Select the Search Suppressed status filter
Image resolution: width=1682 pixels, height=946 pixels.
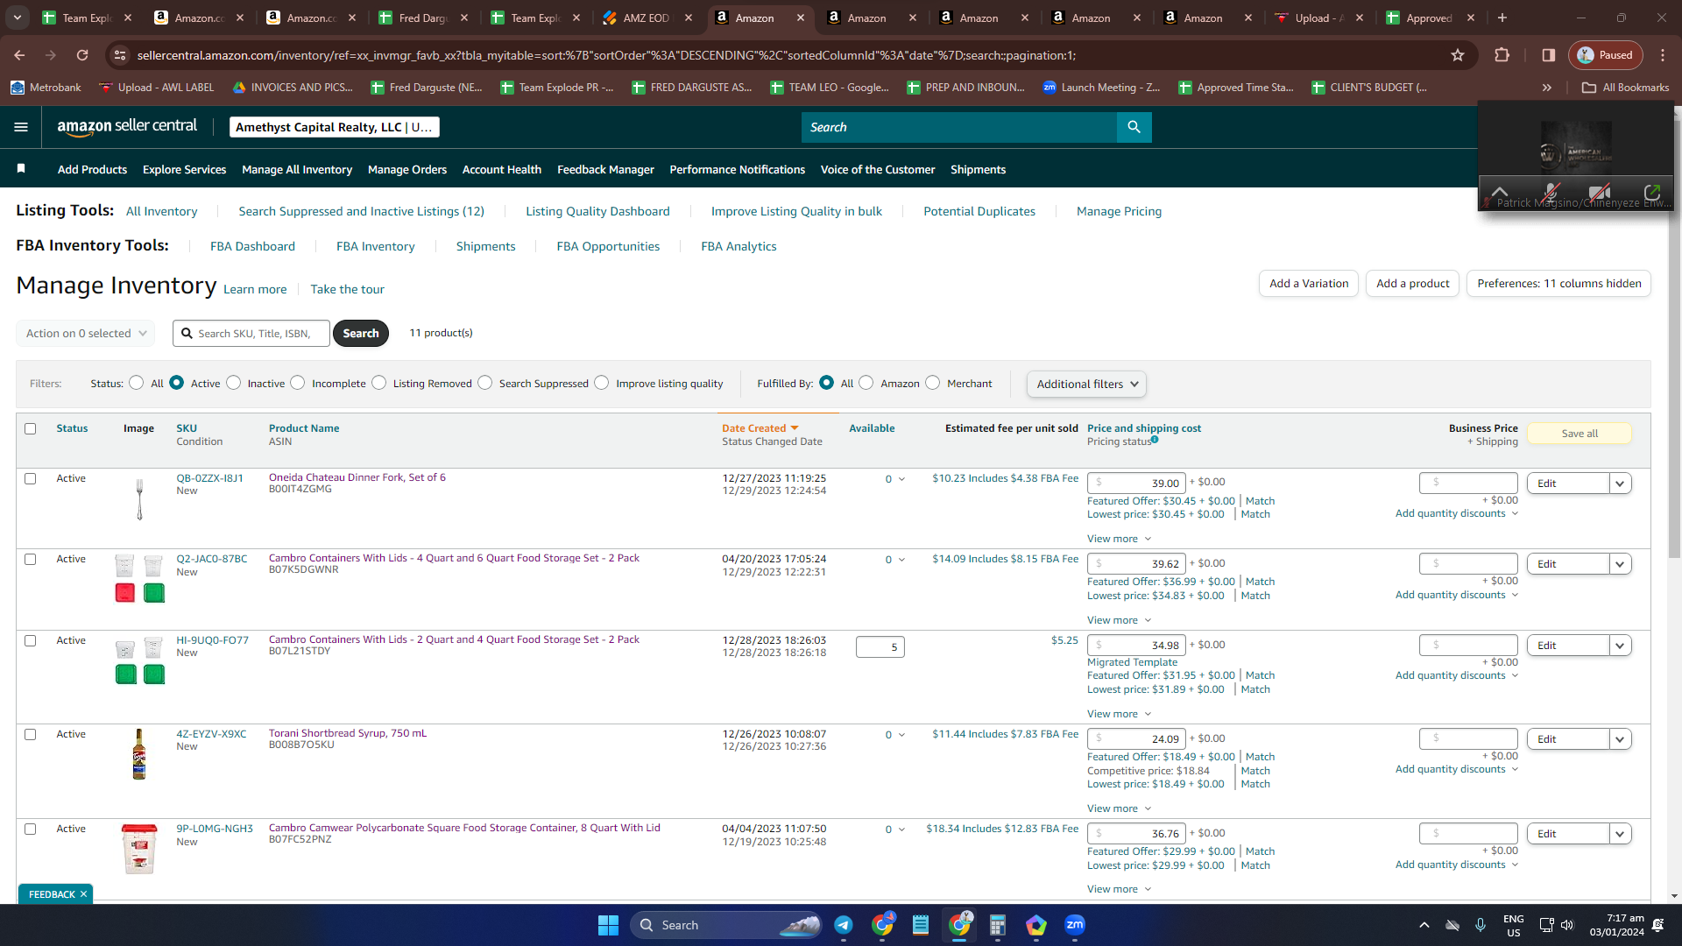tap(484, 383)
